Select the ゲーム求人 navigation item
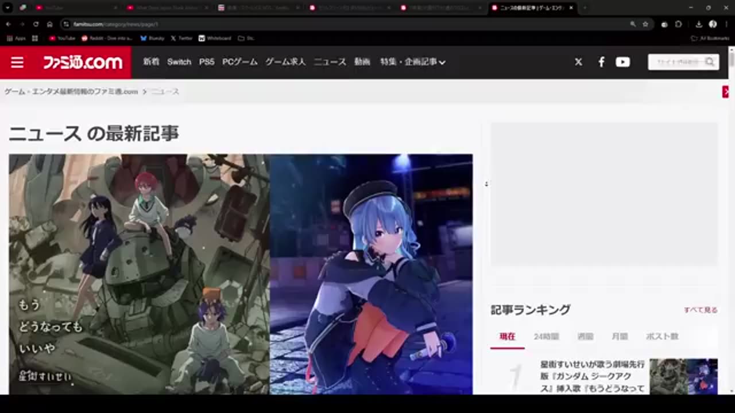 [285, 62]
